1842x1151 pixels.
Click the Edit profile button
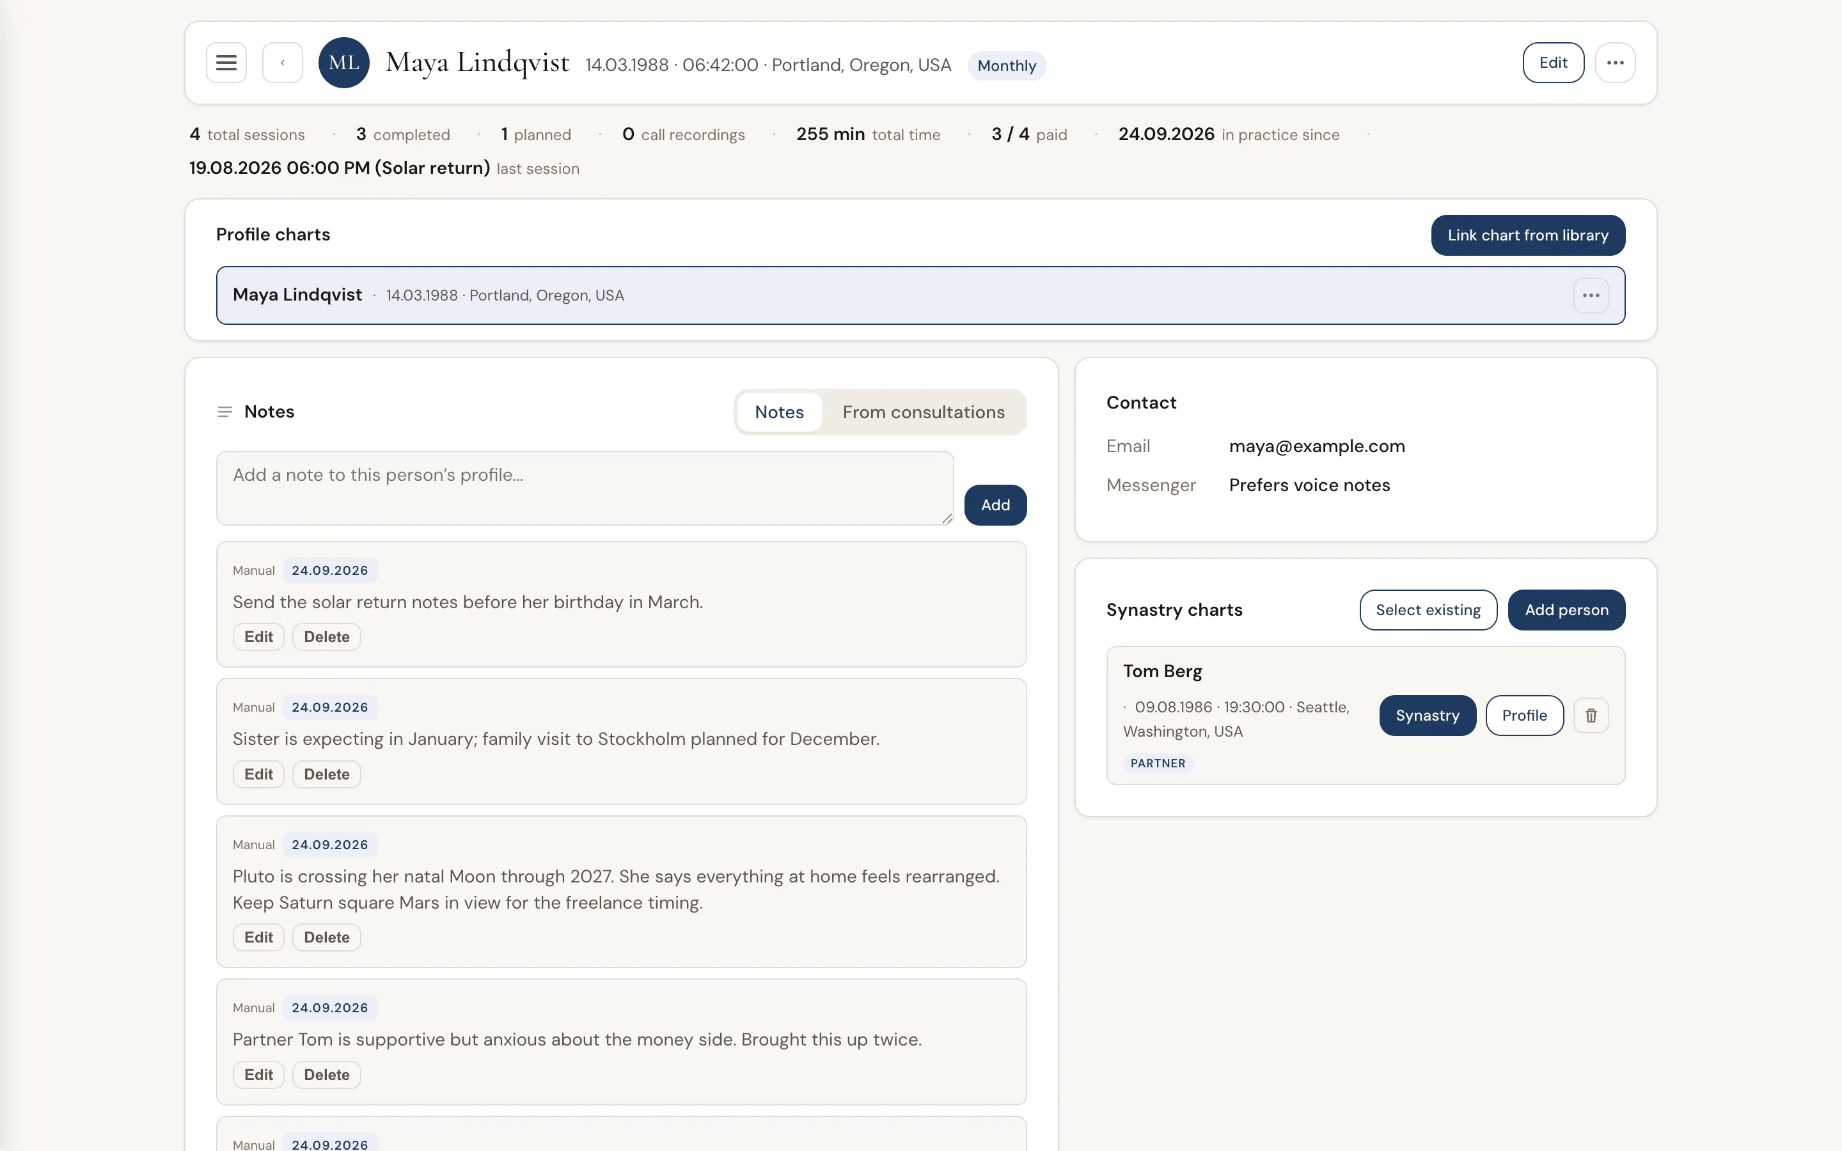coord(1553,63)
